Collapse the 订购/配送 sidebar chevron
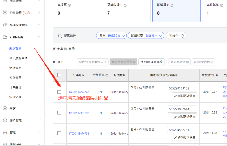The height and width of the screenshot is (146, 227). 39,37
